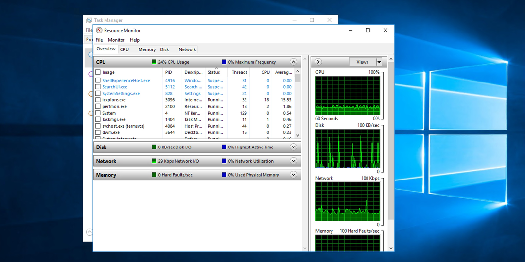Click the blue Used Physical Memory indicator
The height and width of the screenshot is (262, 525).
[224, 175]
